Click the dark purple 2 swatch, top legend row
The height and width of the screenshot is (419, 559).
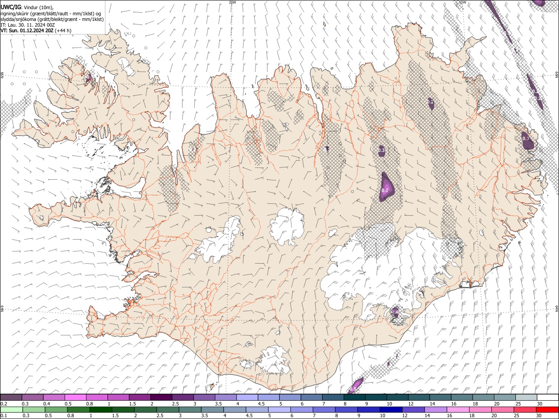tap(161, 398)
